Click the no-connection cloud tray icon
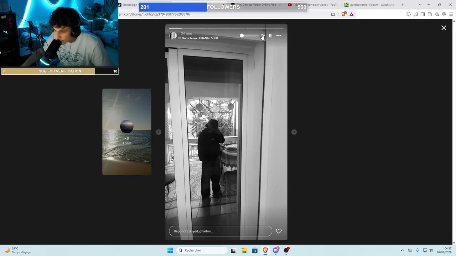This screenshot has height=256, width=456. pyautogui.click(x=410, y=250)
